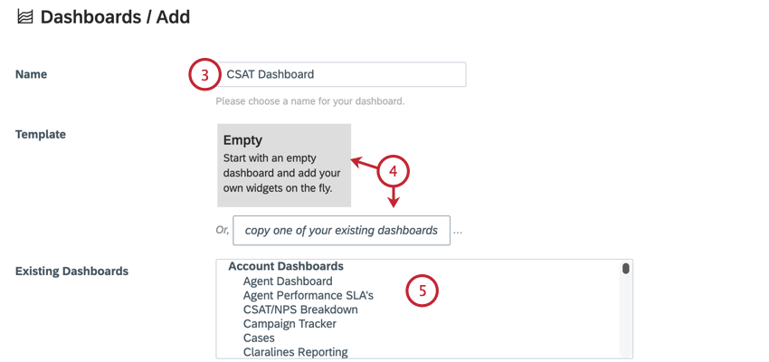Click the Existing Dashboards list scrollbar handle

click(625, 268)
